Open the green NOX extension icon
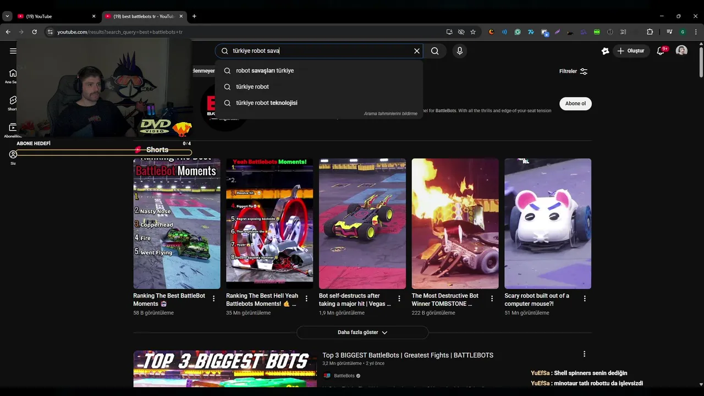 (x=597, y=32)
